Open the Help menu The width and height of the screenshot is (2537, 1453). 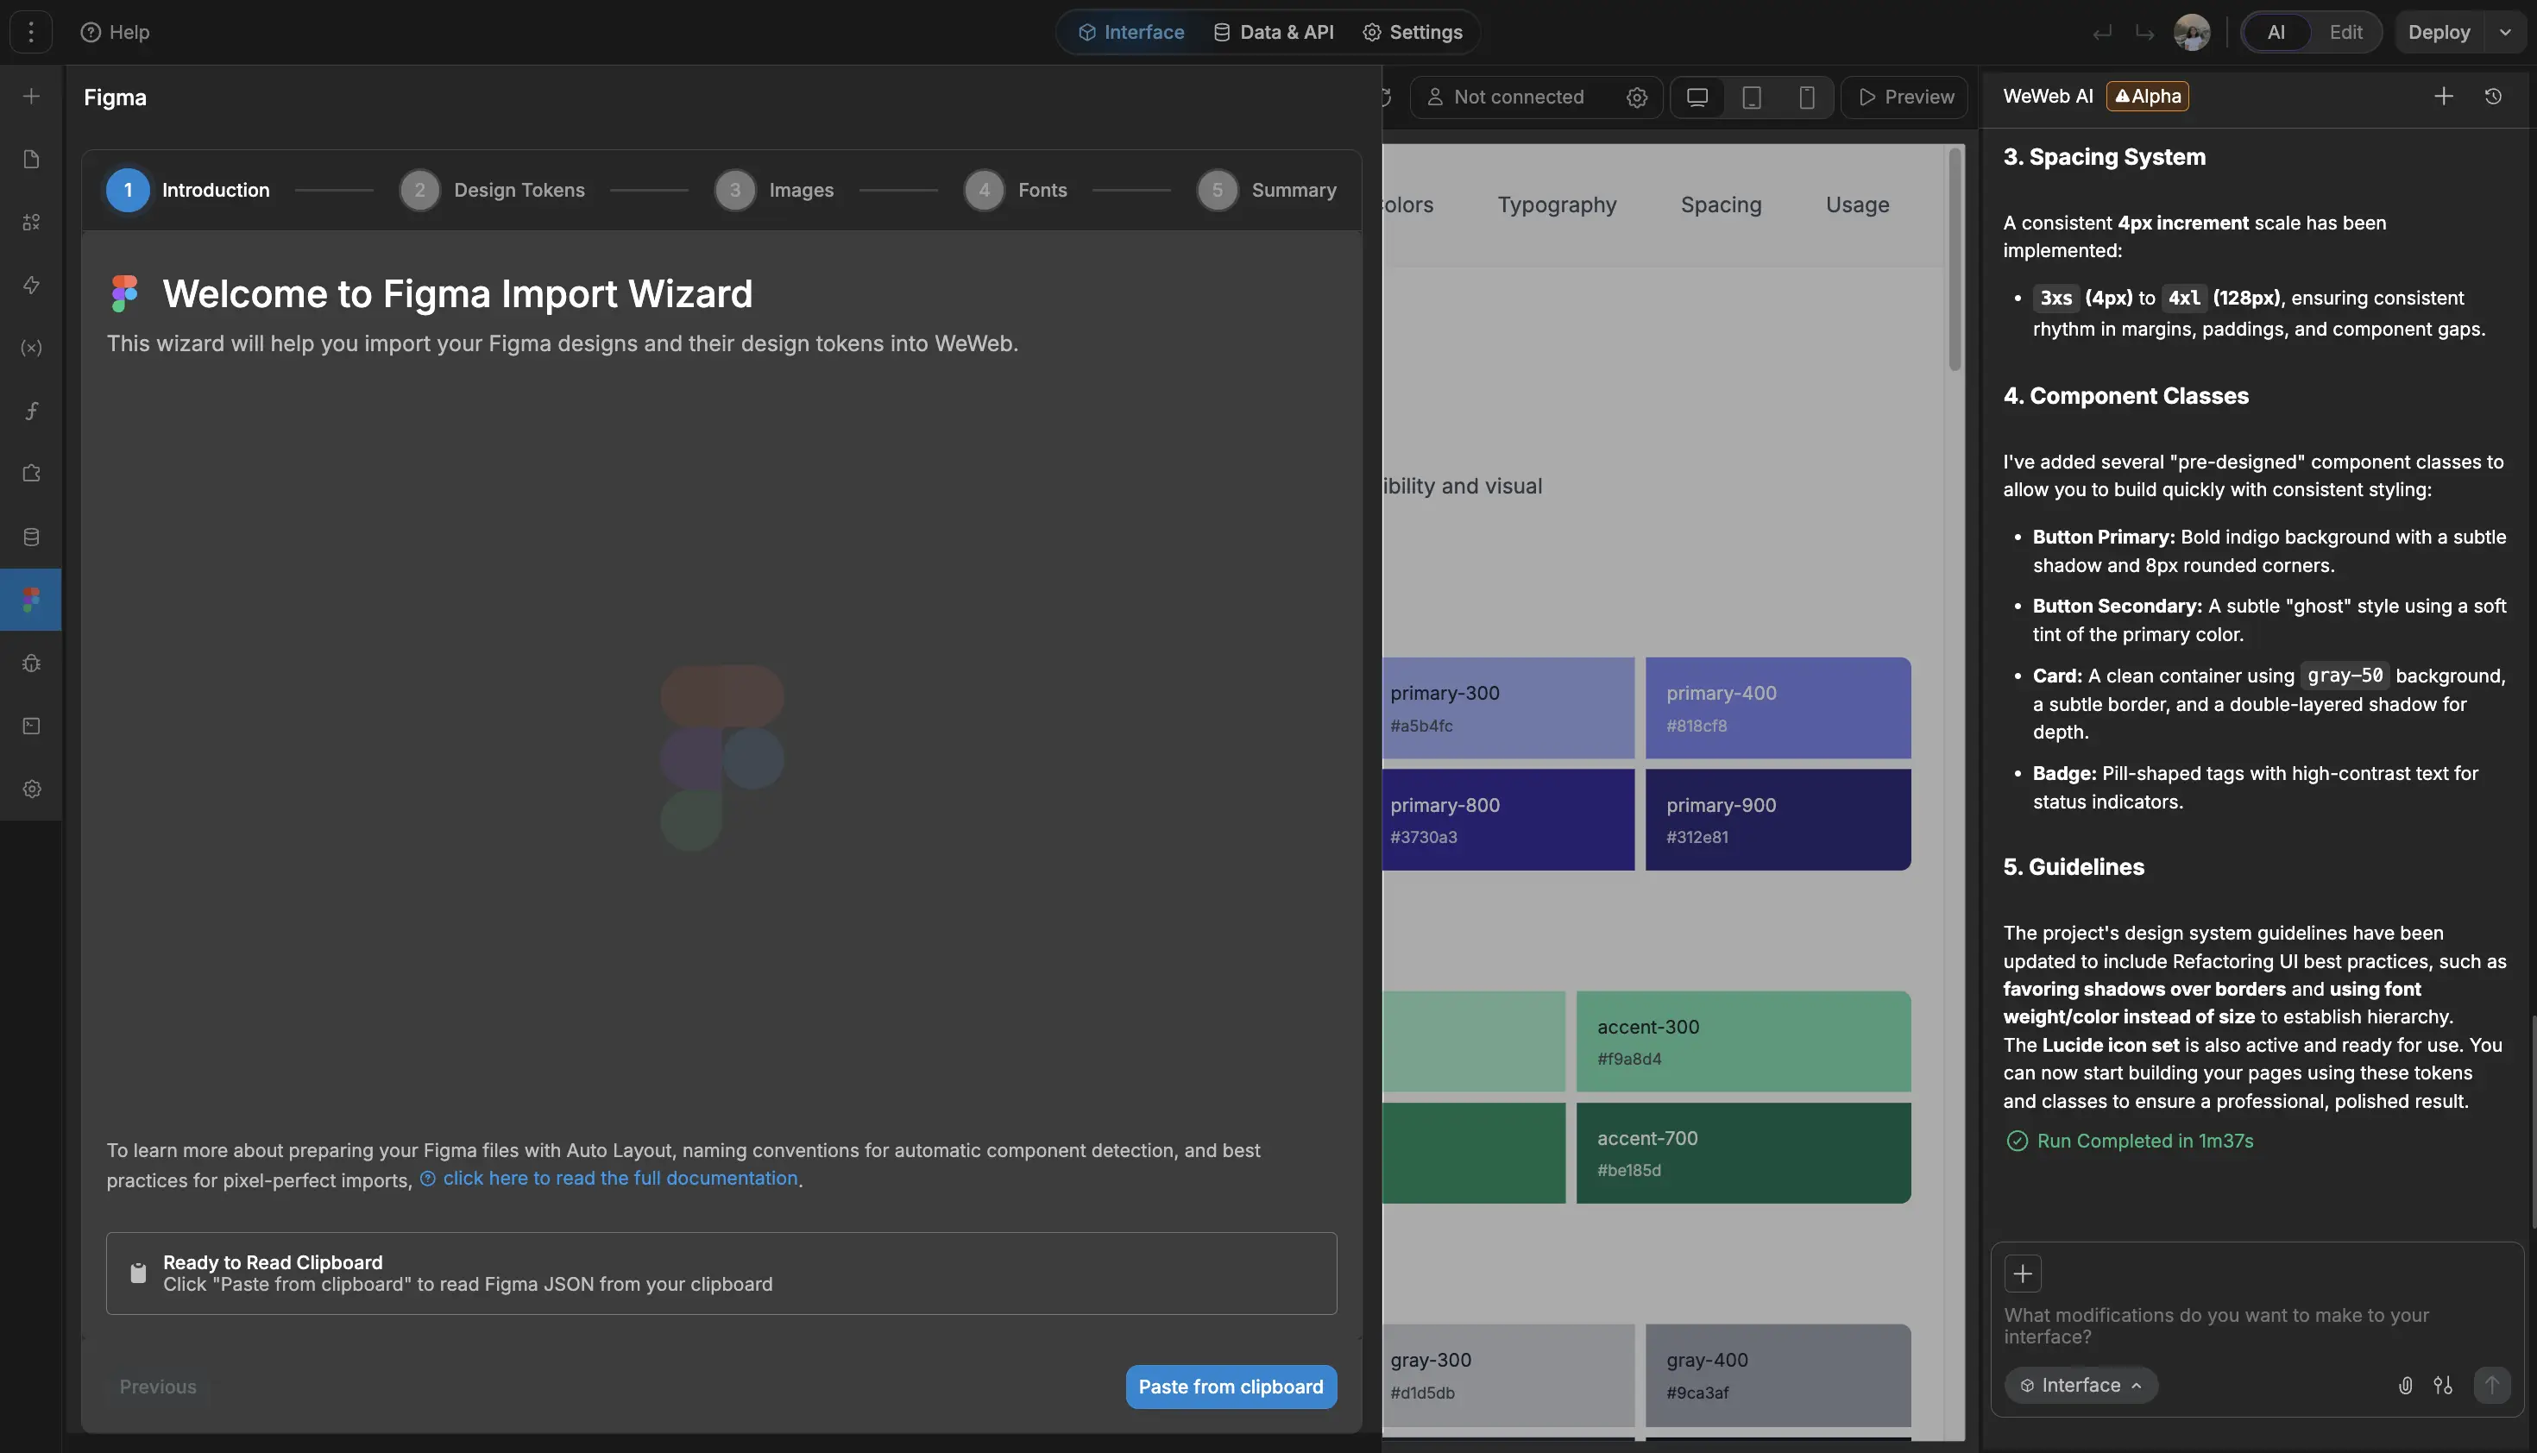tap(115, 32)
